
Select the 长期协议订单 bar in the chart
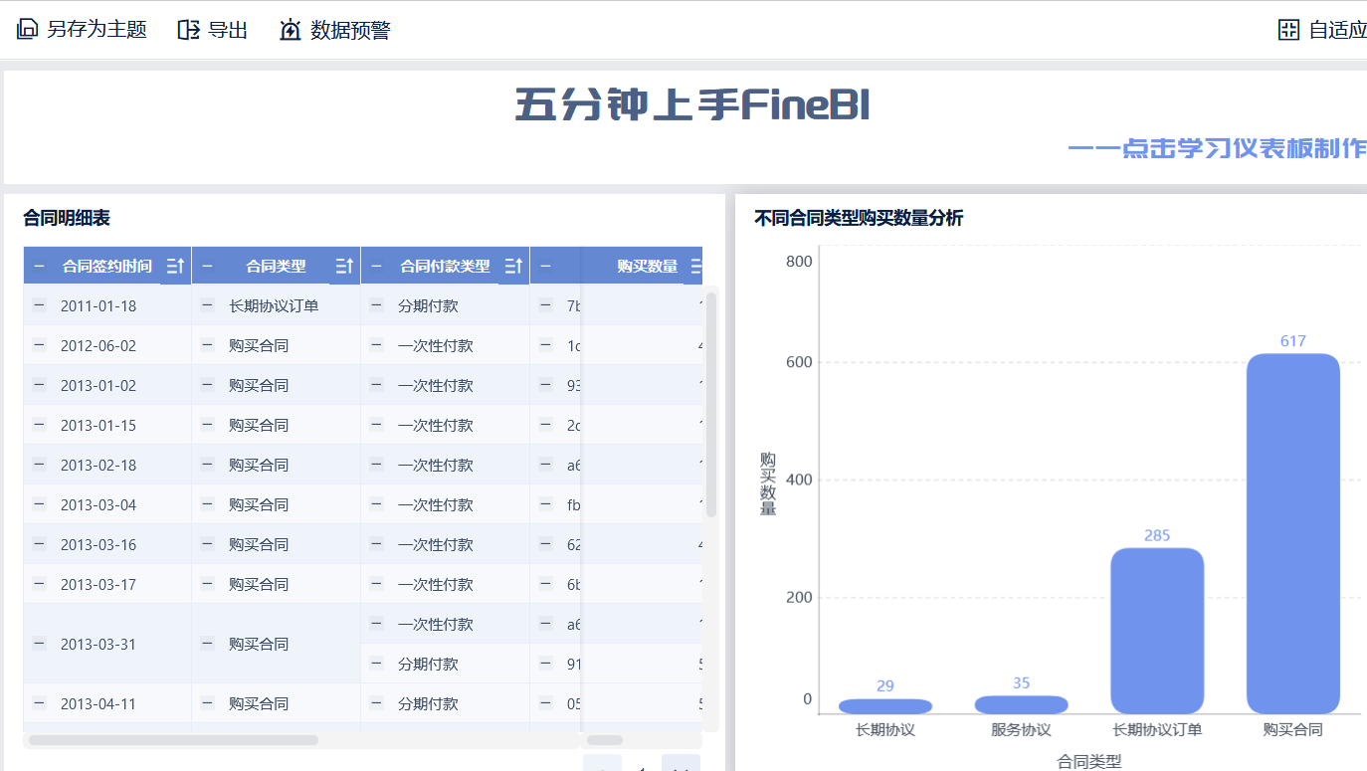tap(1157, 631)
